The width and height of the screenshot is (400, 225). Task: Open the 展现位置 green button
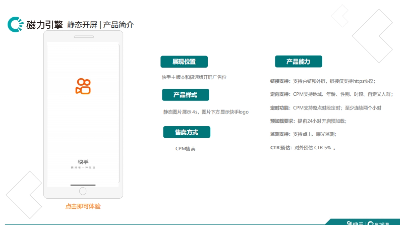pyautogui.click(x=184, y=61)
